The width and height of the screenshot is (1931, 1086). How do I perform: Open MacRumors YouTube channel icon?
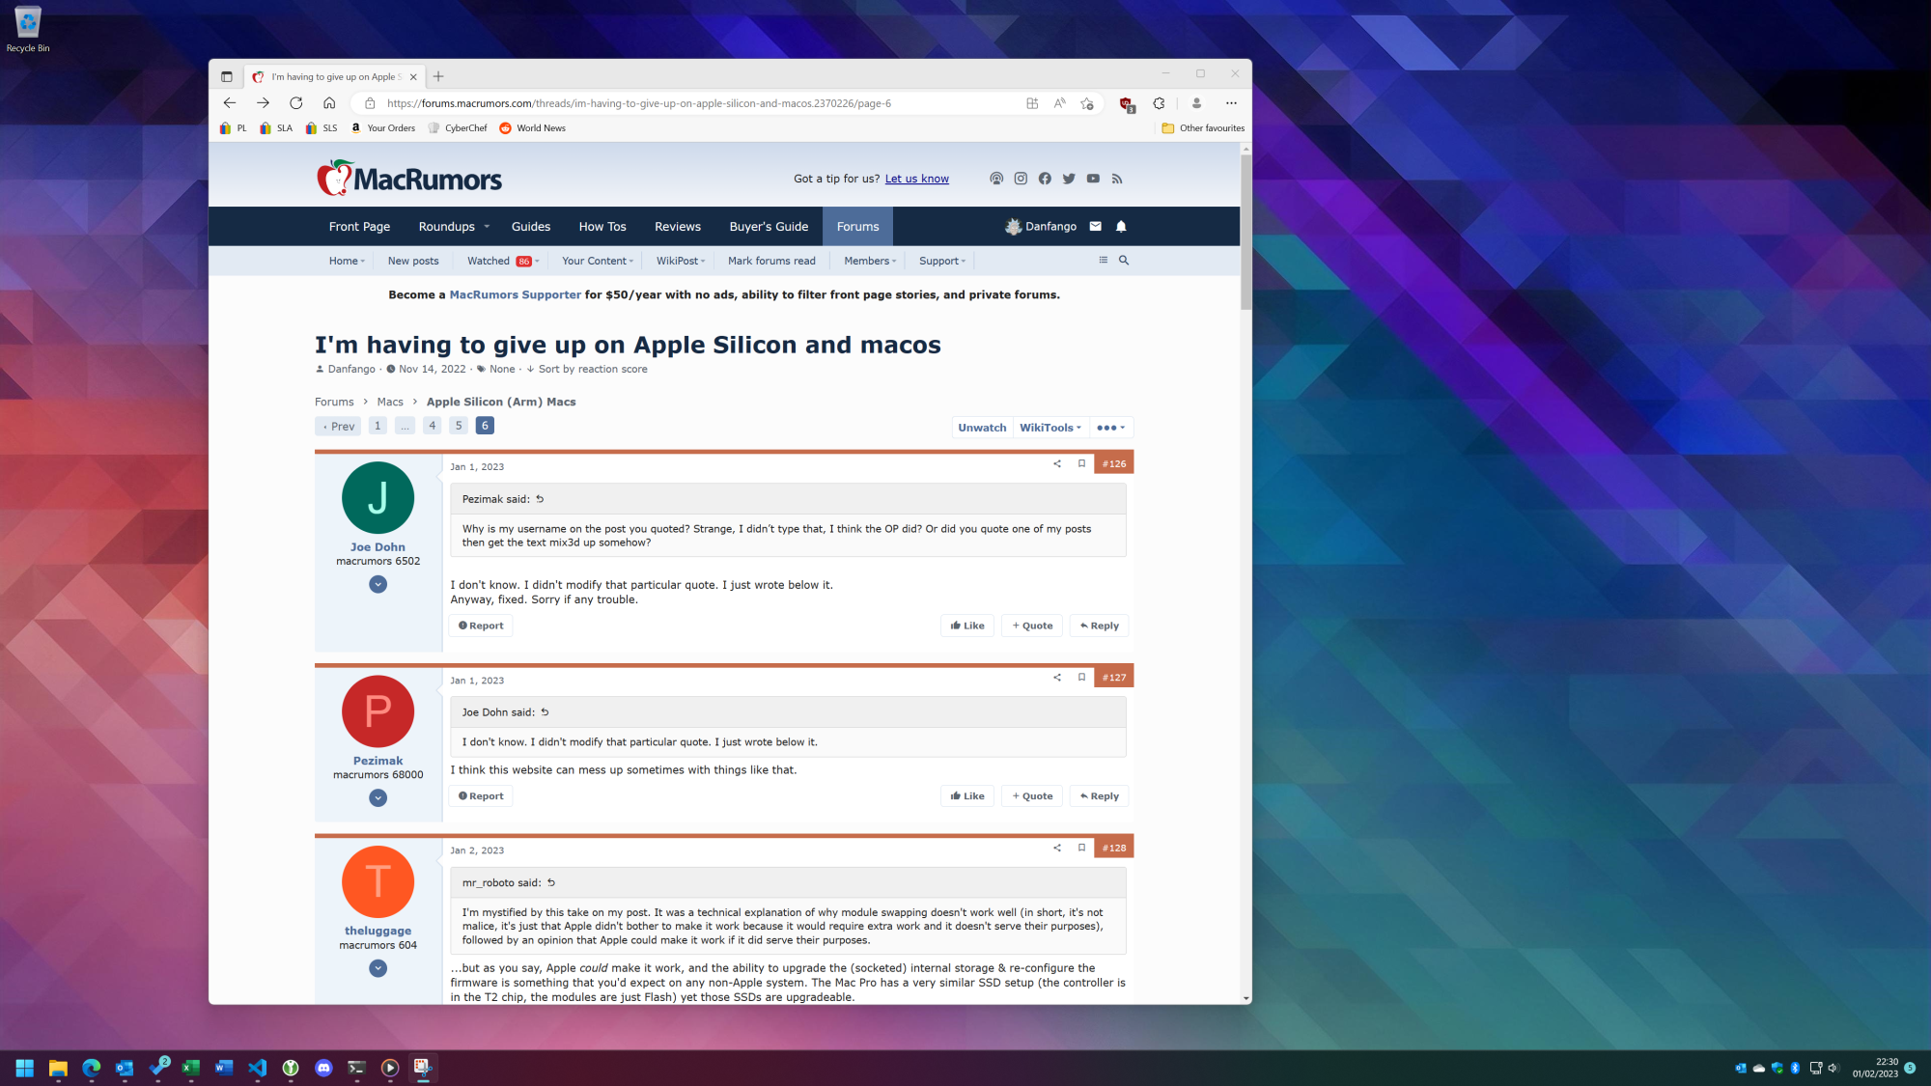(1093, 179)
